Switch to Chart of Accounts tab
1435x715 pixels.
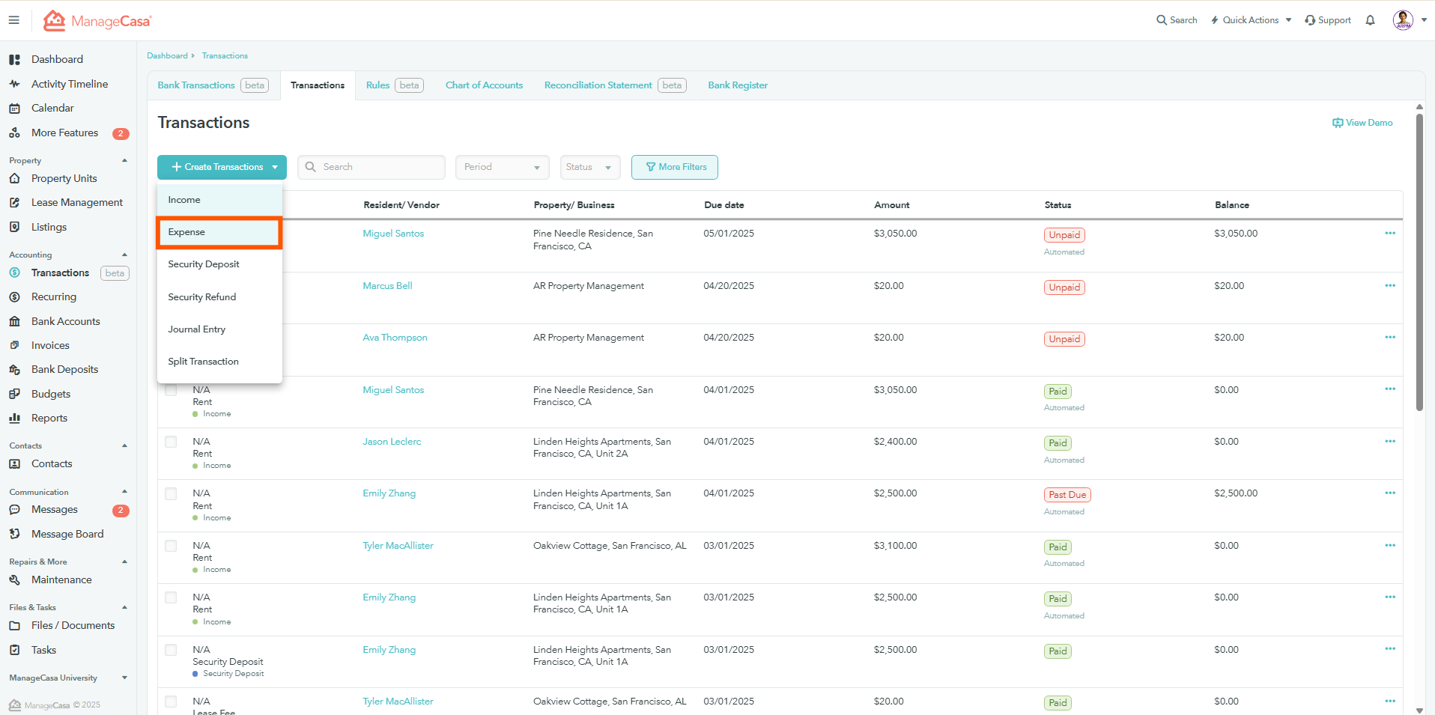pos(484,85)
